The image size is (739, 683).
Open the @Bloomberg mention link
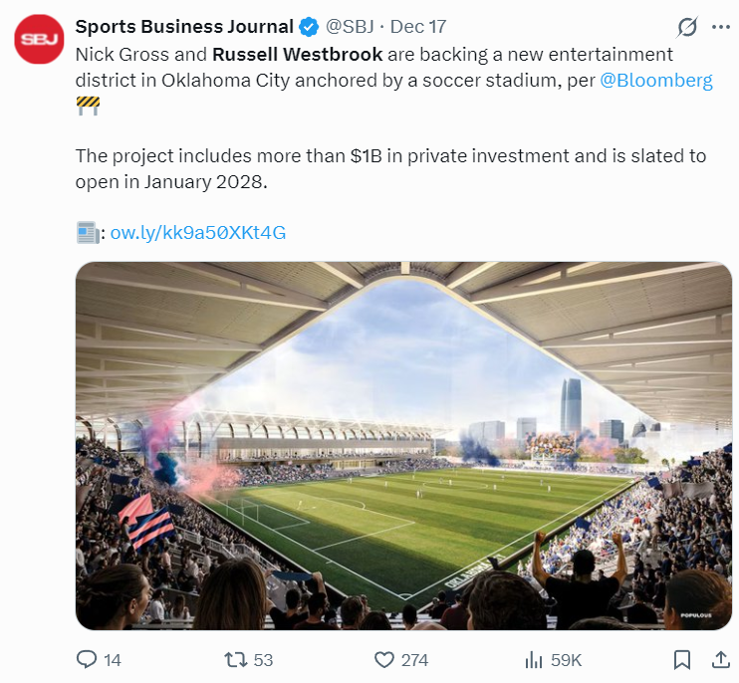[x=656, y=82]
